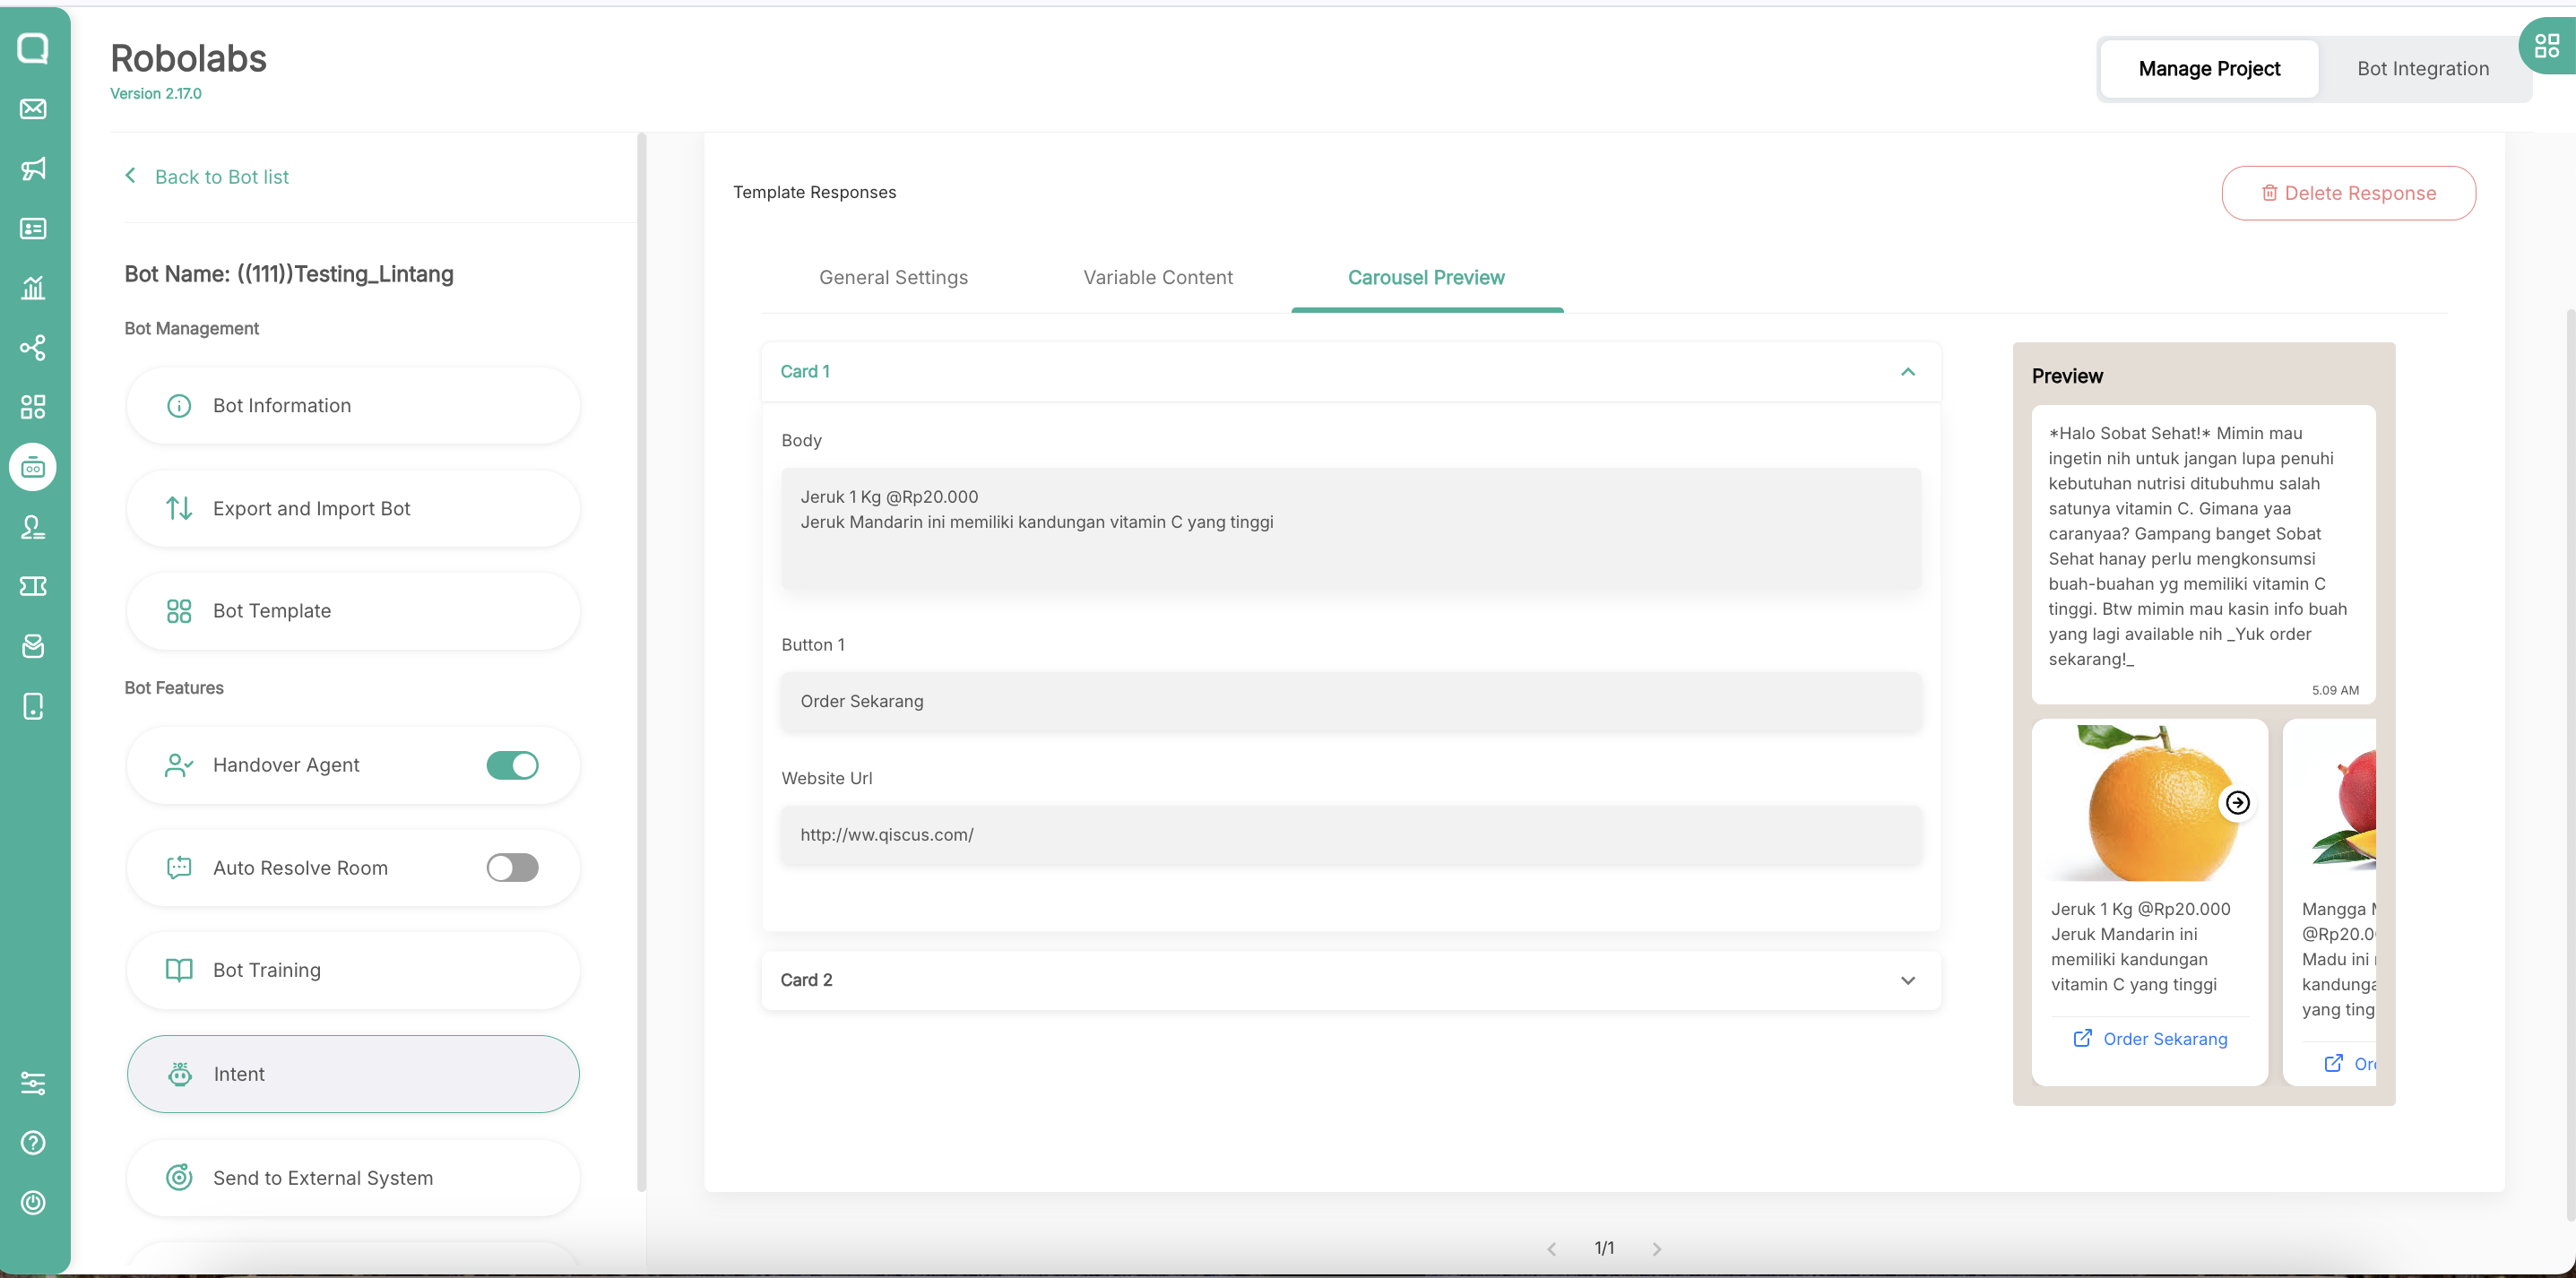The image size is (2576, 1278).
Task: Click the settings sliders sidebar icon
Action: tap(33, 1083)
